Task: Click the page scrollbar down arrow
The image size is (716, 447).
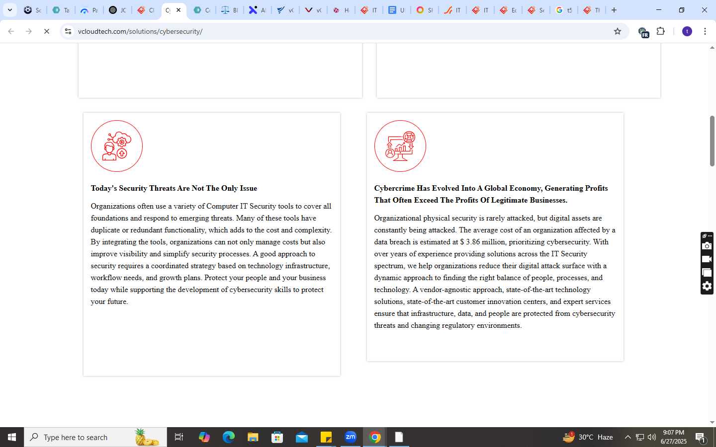Action: [712, 423]
